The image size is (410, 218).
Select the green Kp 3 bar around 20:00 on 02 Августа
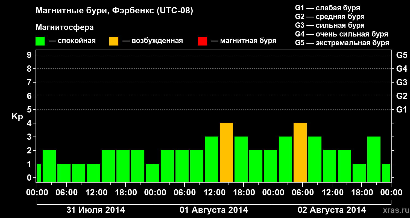coord(374,159)
